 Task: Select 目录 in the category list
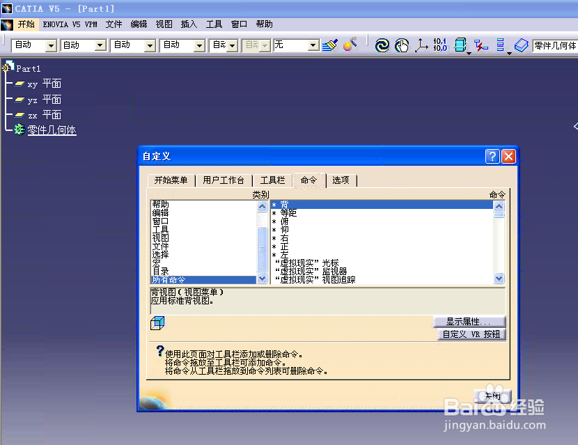point(203,272)
